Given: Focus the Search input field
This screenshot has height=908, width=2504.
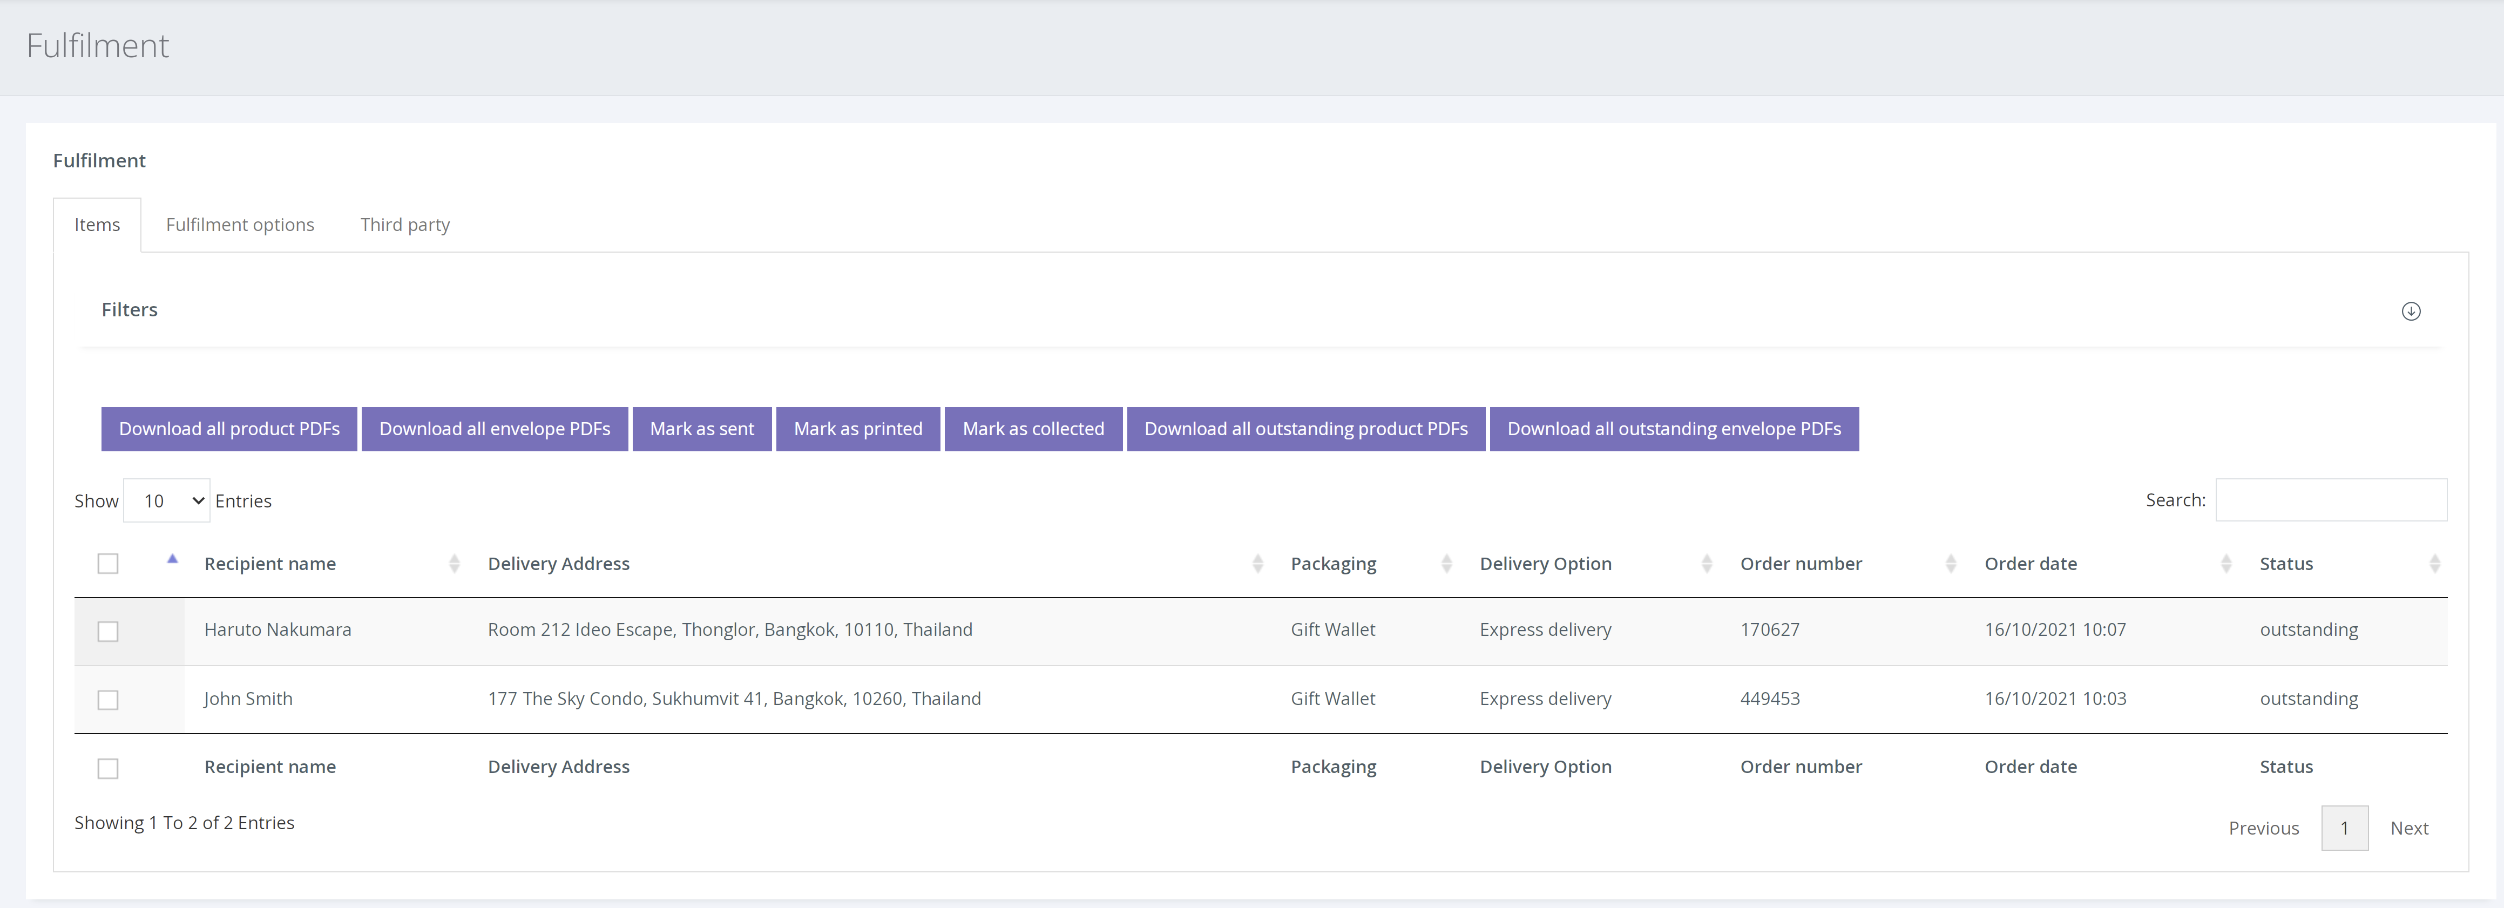Looking at the screenshot, I should [x=2331, y=500].
